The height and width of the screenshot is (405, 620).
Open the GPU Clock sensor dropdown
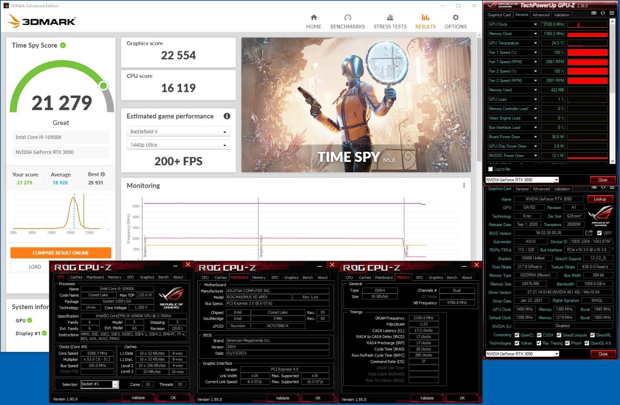(536, 24)
